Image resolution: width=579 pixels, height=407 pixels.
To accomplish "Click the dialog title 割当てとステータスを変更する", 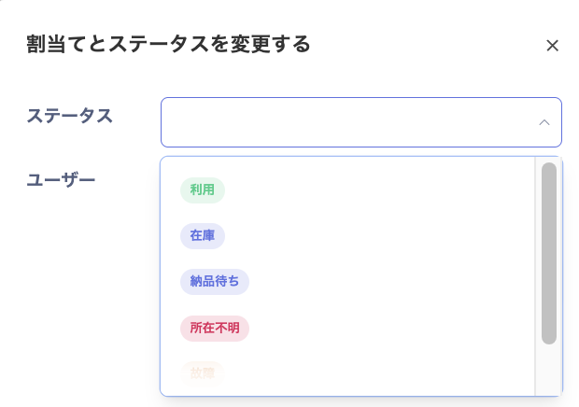I will click(168, 44).
